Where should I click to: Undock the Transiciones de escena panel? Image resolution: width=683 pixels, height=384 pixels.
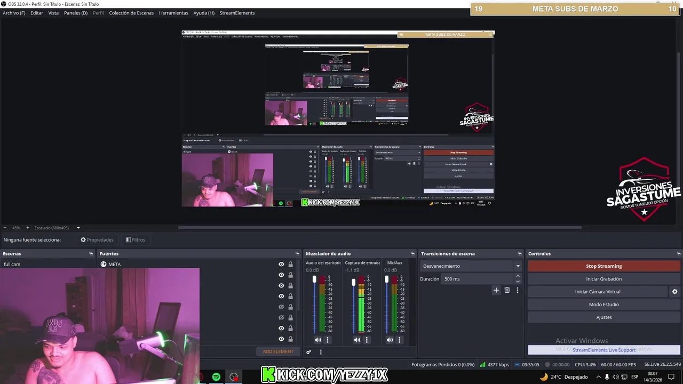[x=520, y=254]
